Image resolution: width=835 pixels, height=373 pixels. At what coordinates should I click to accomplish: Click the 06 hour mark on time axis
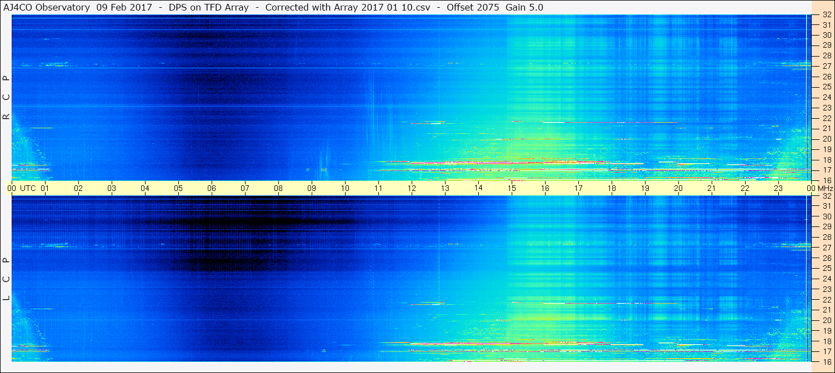[x=212, y=188]
